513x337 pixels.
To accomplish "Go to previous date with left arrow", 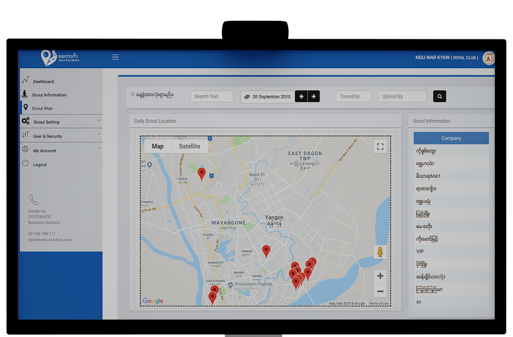I will pos(301,96).
